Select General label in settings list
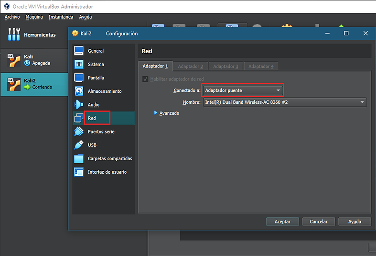The image size is (376, 256). pyautogui.click(x=96, y=51)
